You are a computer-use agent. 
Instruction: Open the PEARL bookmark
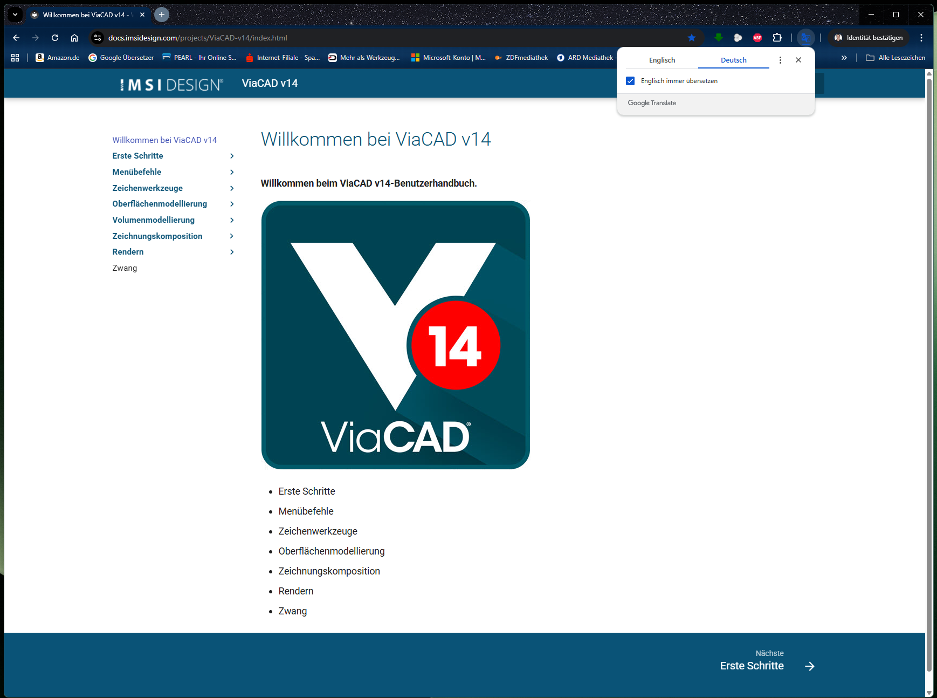[199, 58]
